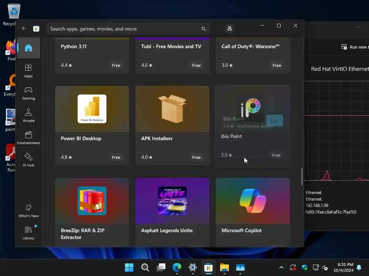The height and width of the screenshot is (276, 369).
Task: Launch Microsoft Edge from taskbar
Action: coord(177,267)
